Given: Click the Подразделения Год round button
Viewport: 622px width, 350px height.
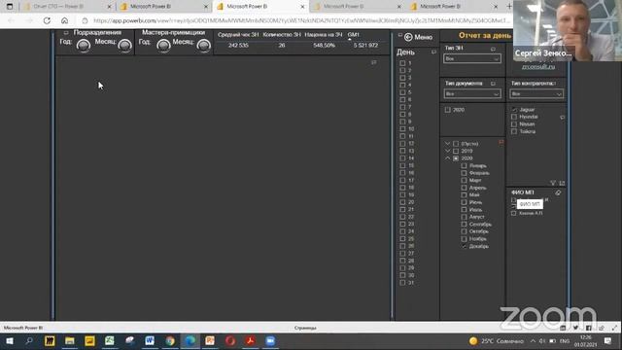Looking at the screenshot, I should click(x=84, y=46).
